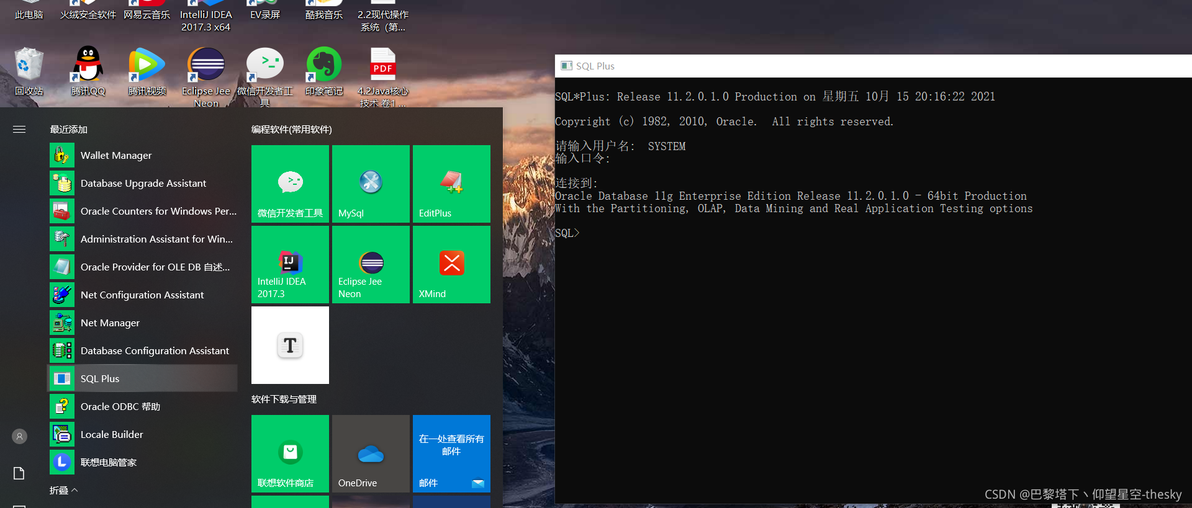
Task: Open Documents from start menu sidebar
Action: [x=19, y=473]
